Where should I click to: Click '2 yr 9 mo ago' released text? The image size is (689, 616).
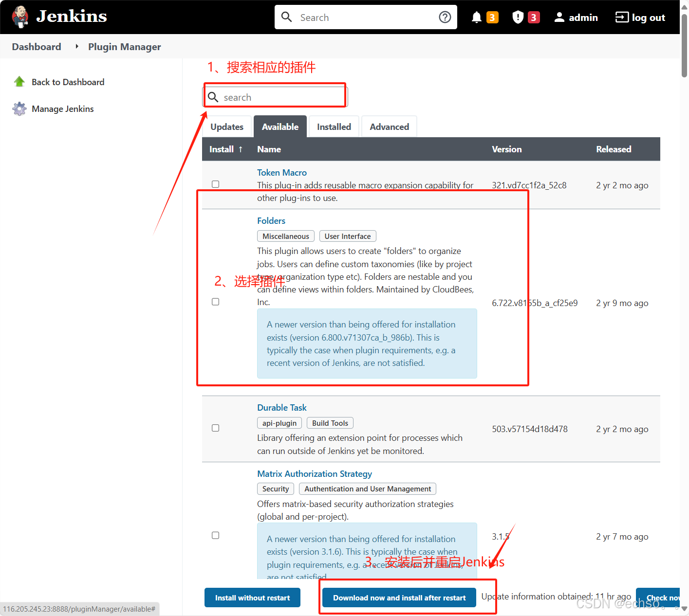click(x=622, y=303)
